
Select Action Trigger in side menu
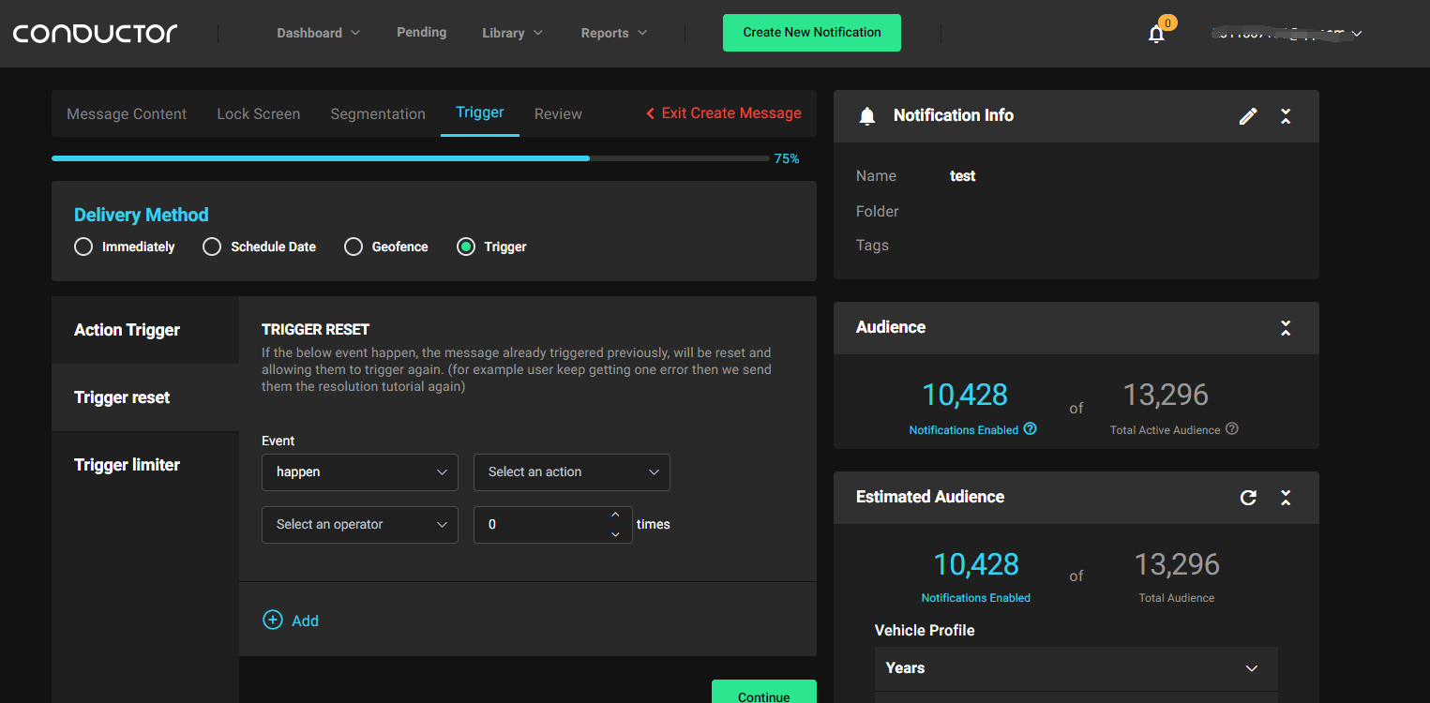coord(145,330)
